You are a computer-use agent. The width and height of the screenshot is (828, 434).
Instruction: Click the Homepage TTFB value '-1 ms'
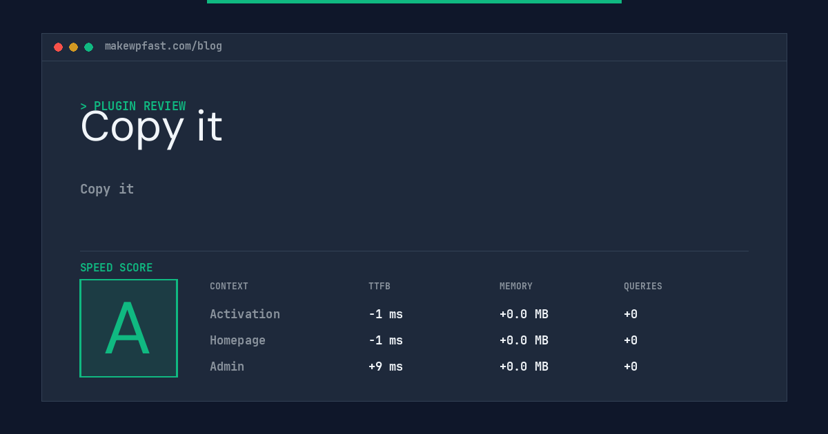point(386,340)
